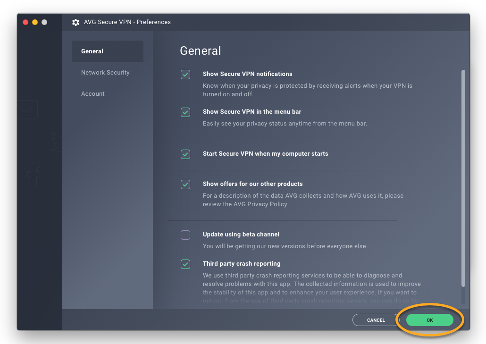
Task: Click 'Start Secure VPN when my computer starts' label
Action: (265, 154)
